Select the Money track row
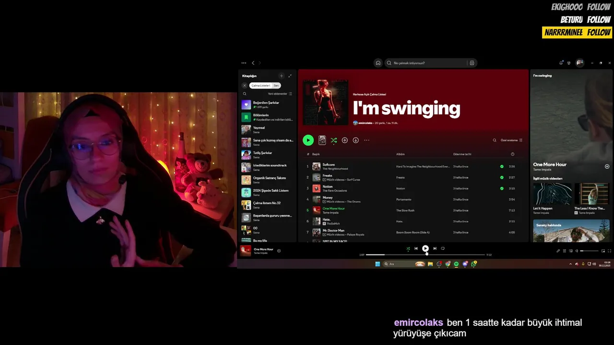Viewport: 614px width, 345px height. coord(413,199)
